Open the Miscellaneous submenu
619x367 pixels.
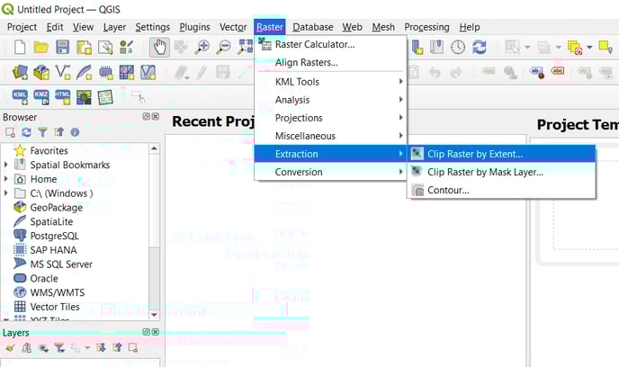[x=330, y=136]
